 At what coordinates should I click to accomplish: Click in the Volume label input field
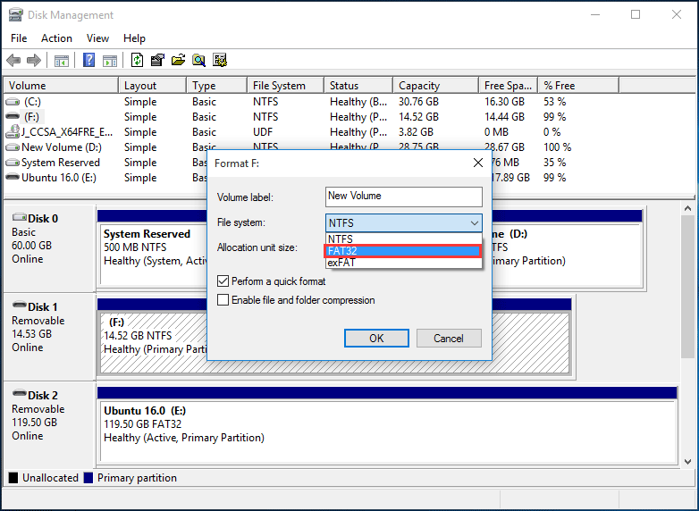point(403,197)
